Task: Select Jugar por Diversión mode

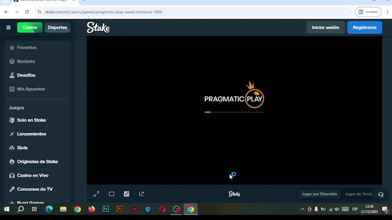Action: point(319,194)
